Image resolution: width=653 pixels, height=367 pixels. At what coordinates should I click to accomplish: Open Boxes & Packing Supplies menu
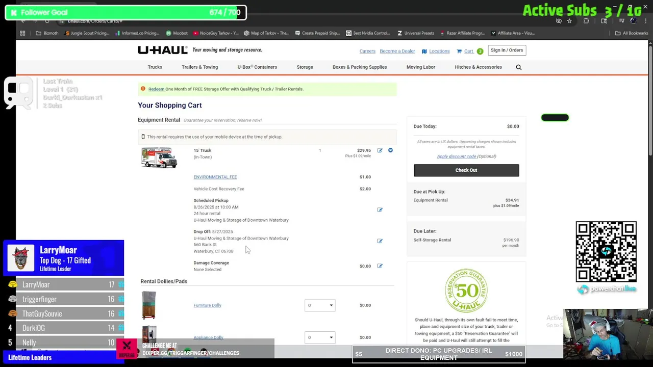[x=360, y=67]
